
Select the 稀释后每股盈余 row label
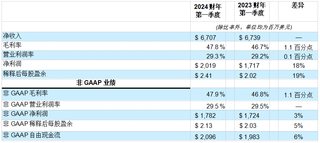coord(24,74)
